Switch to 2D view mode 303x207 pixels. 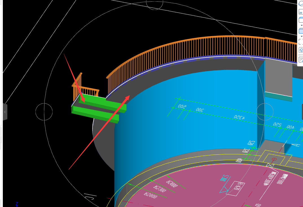(301, 12)
